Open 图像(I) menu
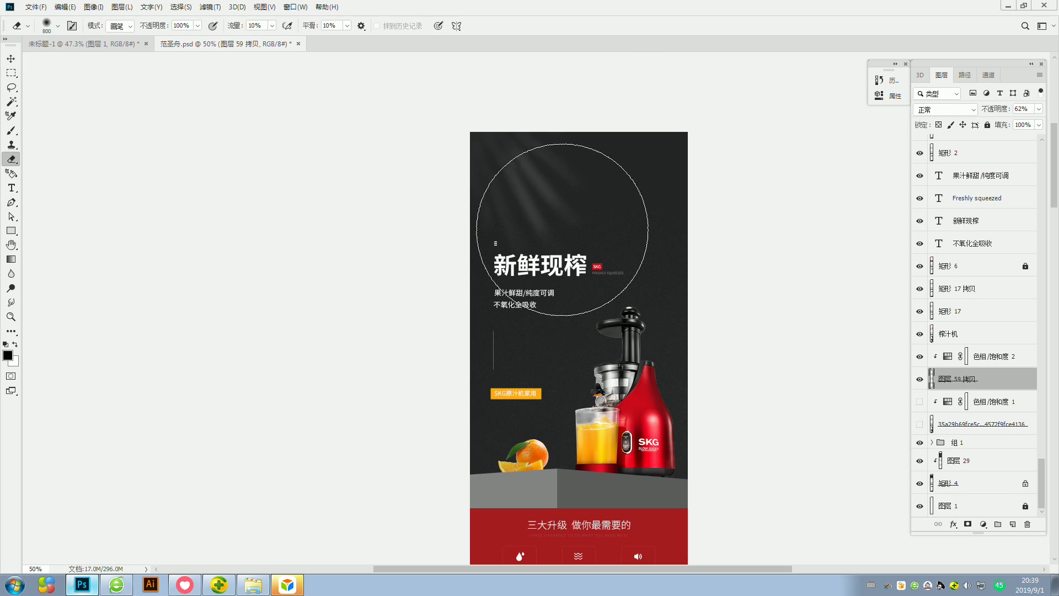 [x=93, y=7]
